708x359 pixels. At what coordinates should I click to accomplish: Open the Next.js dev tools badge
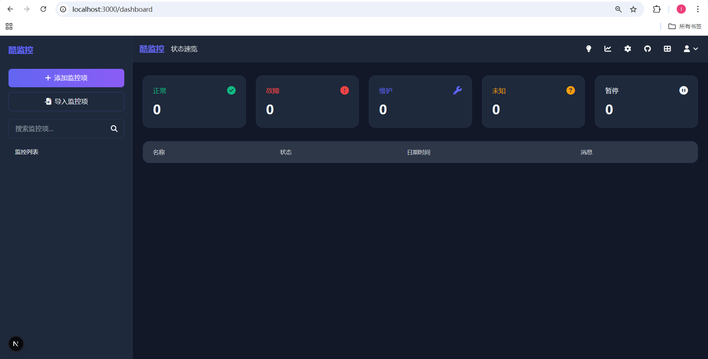(16, 344)
